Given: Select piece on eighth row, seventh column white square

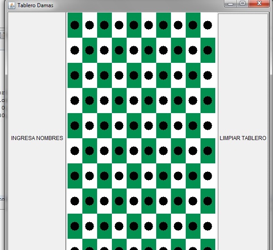Looking at the screenshot, I should click(x=163, y=201).
